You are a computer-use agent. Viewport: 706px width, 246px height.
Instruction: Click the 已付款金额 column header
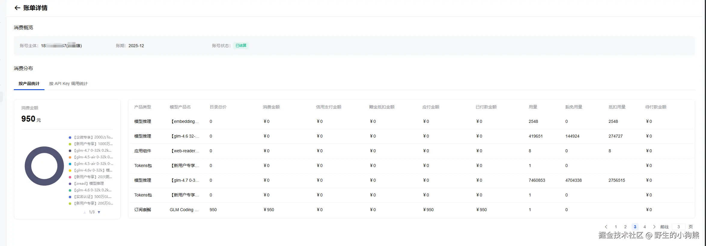click(486, 107)
